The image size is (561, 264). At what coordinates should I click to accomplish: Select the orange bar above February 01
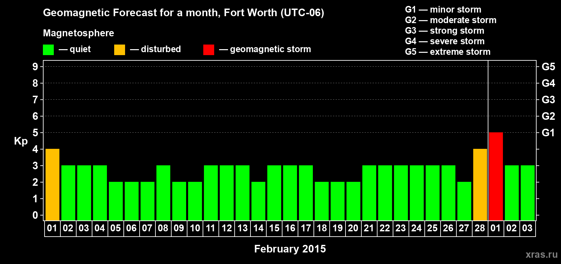point(52,184)
